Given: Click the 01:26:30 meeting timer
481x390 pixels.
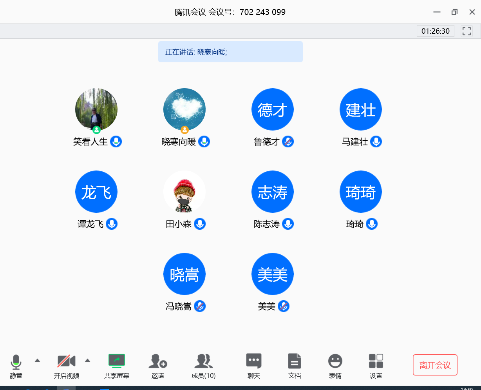Looking at the screenshot, I should [x=435, y=31].
